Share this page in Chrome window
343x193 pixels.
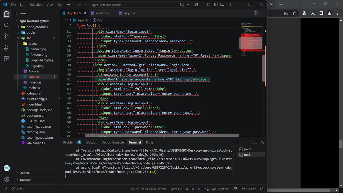[286, 13]
